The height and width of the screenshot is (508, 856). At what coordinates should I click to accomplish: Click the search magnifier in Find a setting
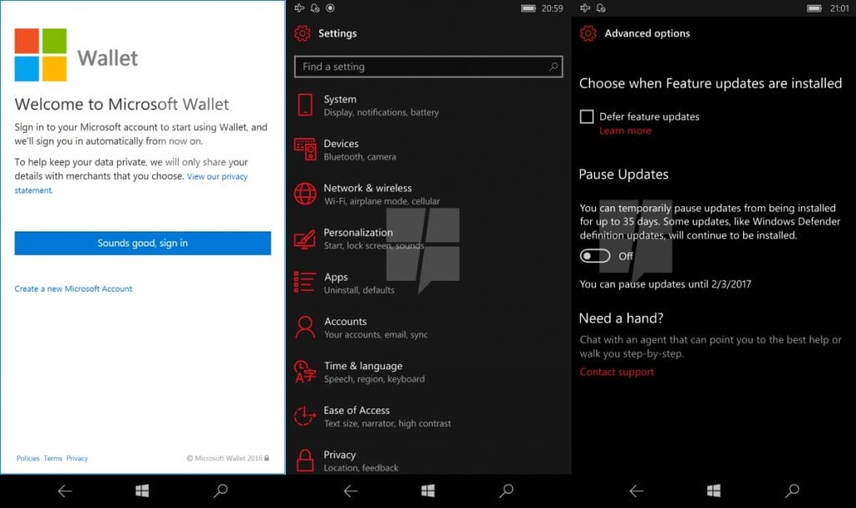tap(553, 67)
